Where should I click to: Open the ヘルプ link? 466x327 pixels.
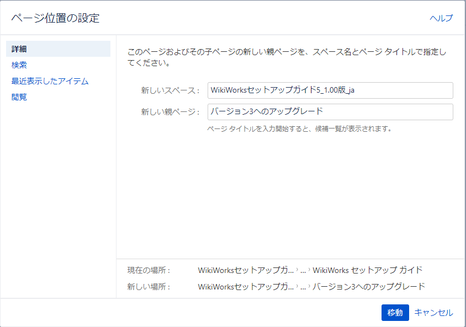441,18
